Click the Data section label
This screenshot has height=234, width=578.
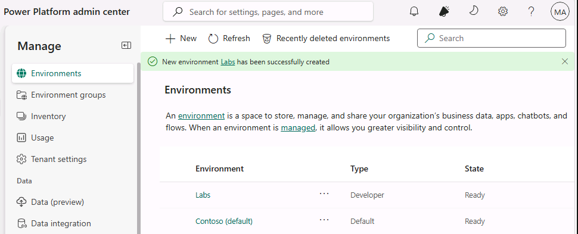coord(24,181)
